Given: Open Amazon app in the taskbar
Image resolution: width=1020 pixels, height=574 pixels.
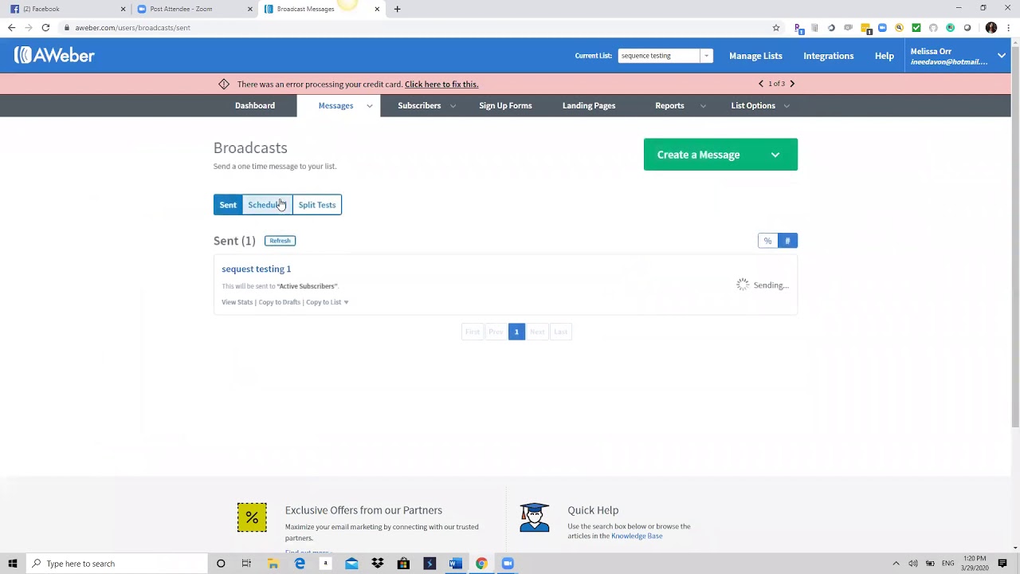Looking at the screenshot, I should click(x=325, y=564).
